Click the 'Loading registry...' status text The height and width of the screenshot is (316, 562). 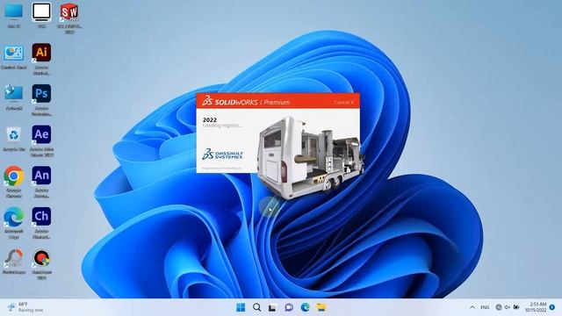point(222,126)
